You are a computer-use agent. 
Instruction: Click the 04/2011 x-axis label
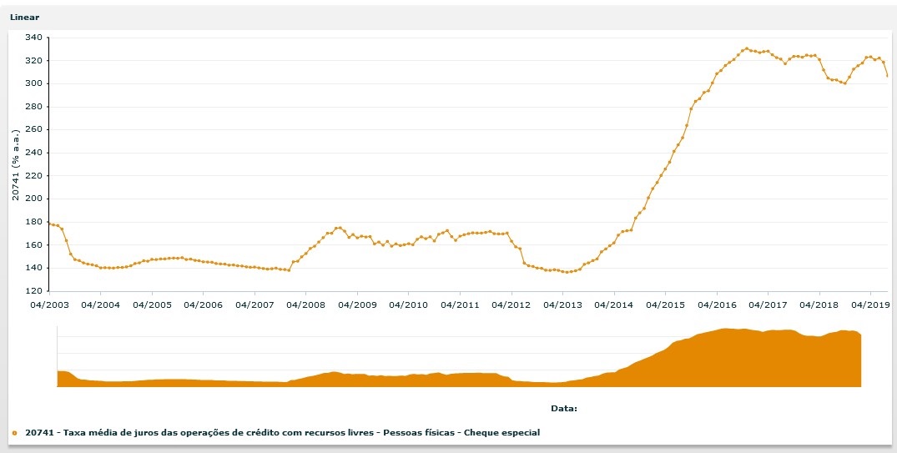[x=460, y=305]
